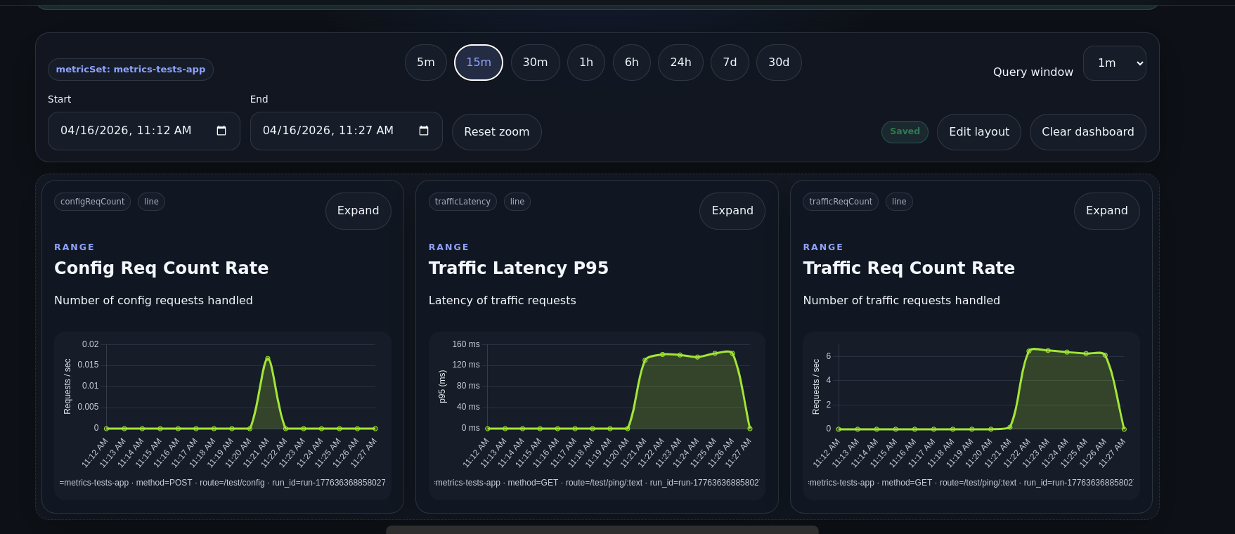This screenshot has height=534, width=1235.
Task: Click the configReqCount tag
Action: 93,202
